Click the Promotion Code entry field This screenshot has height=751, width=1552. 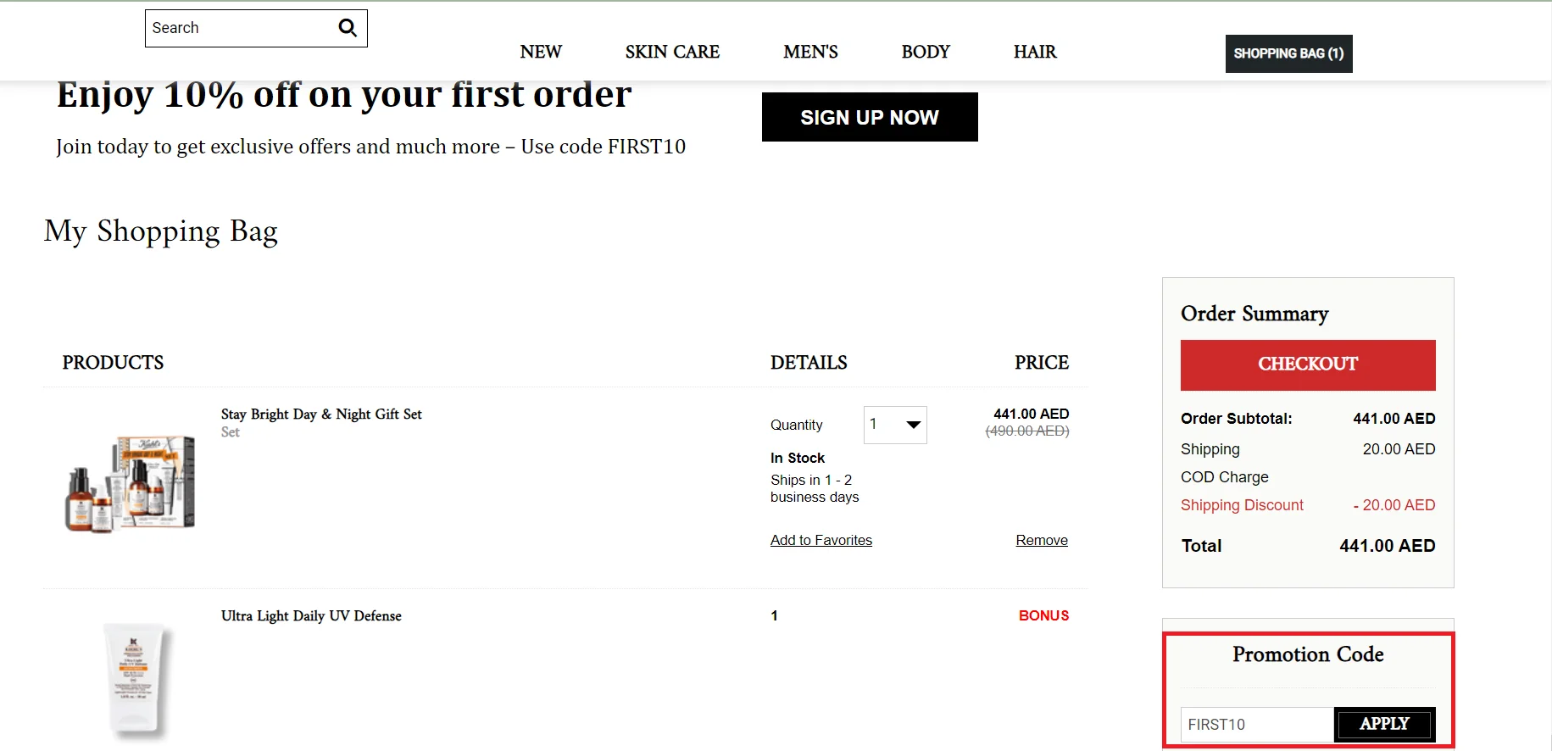pyautogui.click(x=1254, y=724)
